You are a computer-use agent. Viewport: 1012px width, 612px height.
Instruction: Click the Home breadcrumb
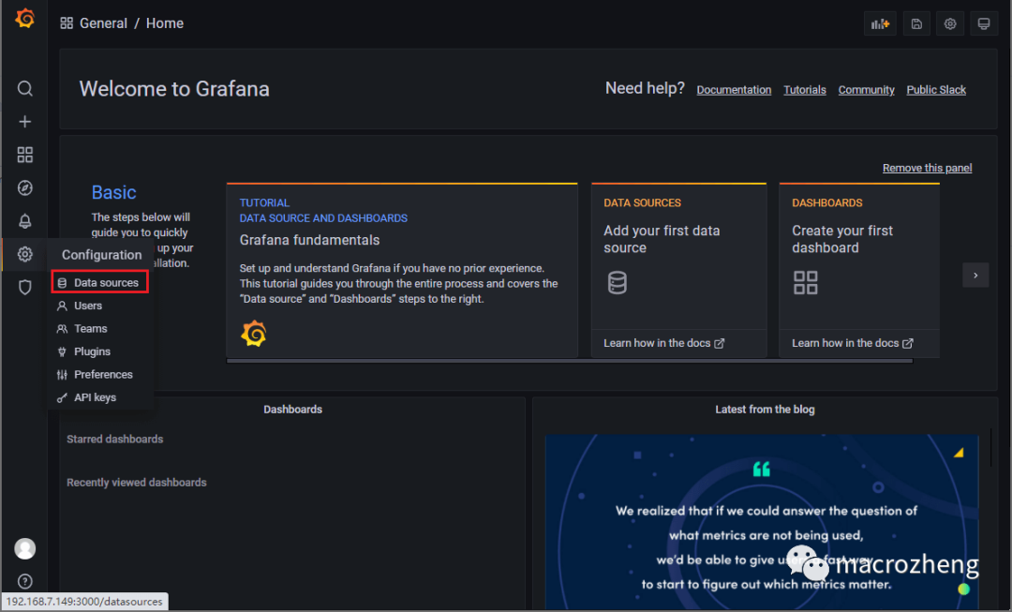pos(165,23)
